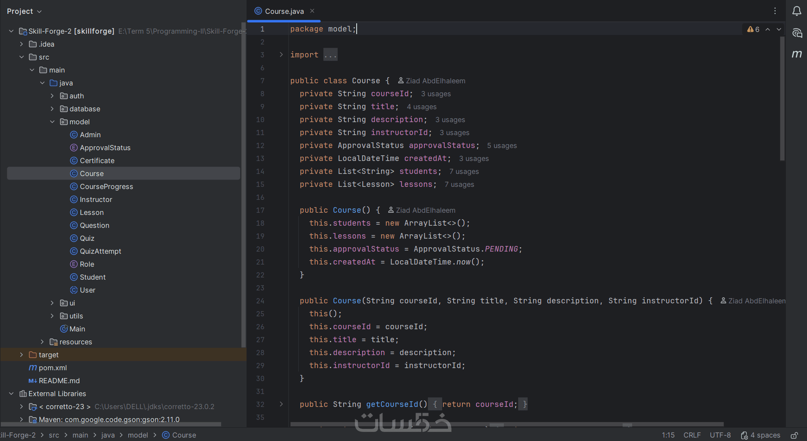The image size is (807, 441).
Task: Click the editor tab options menu
Action: (775, 11)
